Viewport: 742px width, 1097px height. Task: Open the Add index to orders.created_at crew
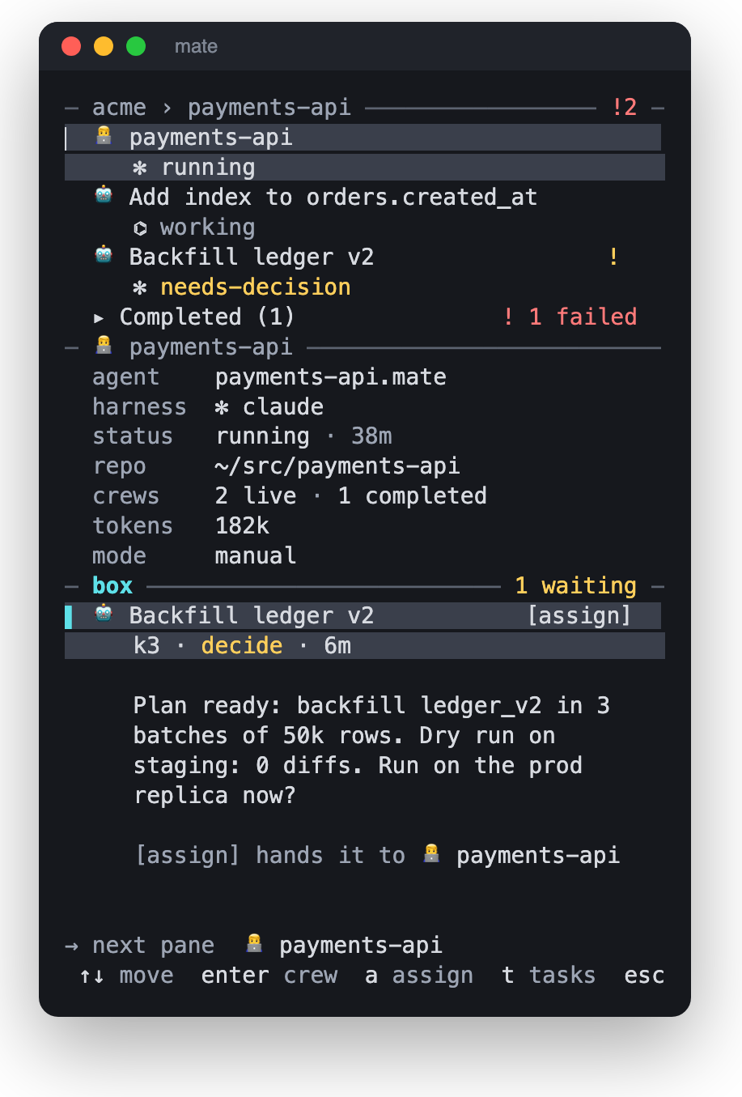click(333, 198)
